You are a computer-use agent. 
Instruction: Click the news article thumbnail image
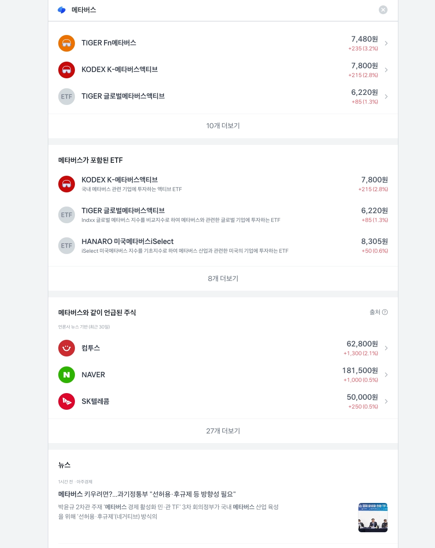click(x=373, y=518)
